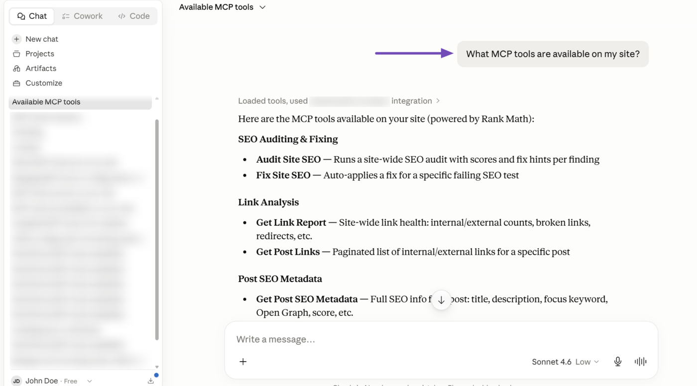
Task: Open Artifacts in the sidebar
Action: pos(41,68)
